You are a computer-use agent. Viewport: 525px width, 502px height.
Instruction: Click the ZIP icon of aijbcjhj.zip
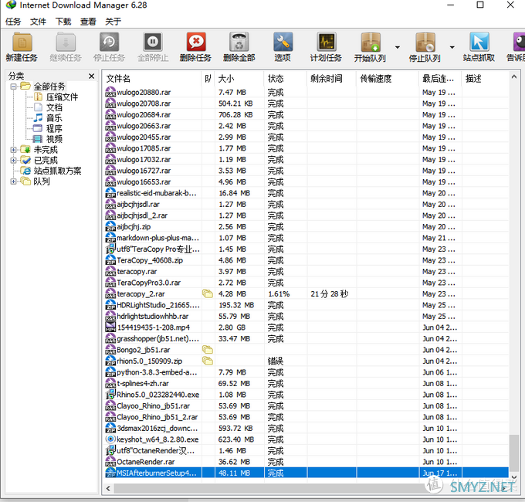pyautogui.click(x=110, y=227)
